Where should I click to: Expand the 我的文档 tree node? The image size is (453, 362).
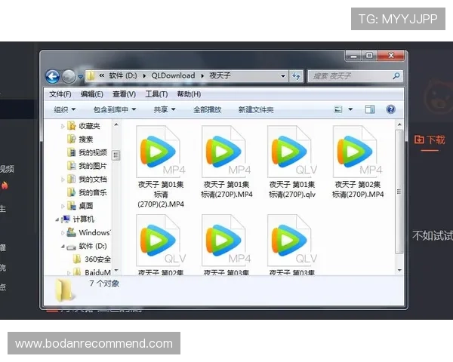pos(63,179)
